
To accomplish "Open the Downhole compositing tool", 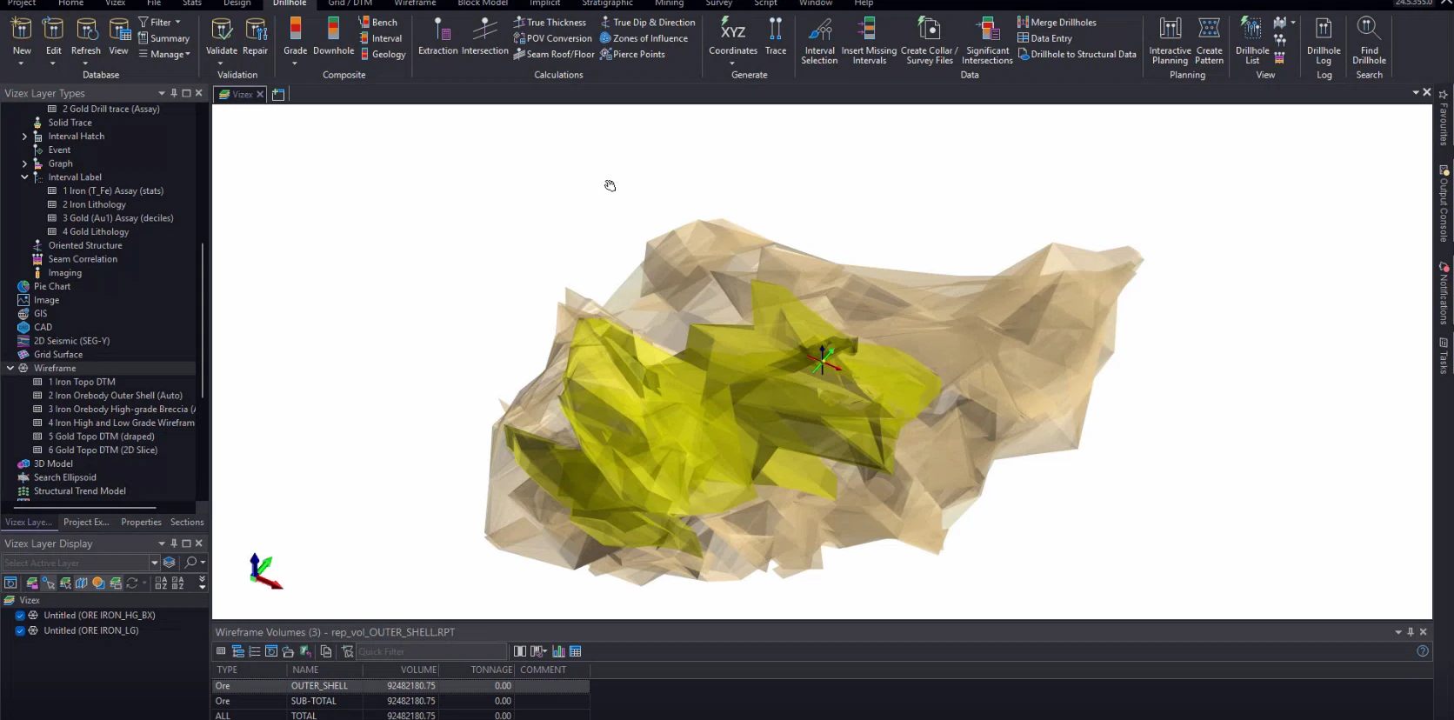I will point(333,37).
